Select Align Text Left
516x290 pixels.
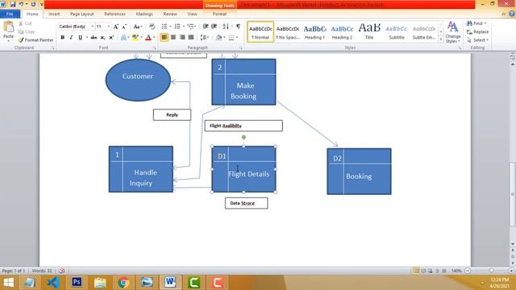tap(164, 38)
